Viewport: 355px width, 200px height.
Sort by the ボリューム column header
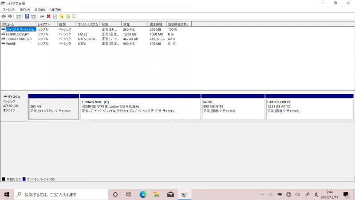pyautogui.click(x=18, y=24)
